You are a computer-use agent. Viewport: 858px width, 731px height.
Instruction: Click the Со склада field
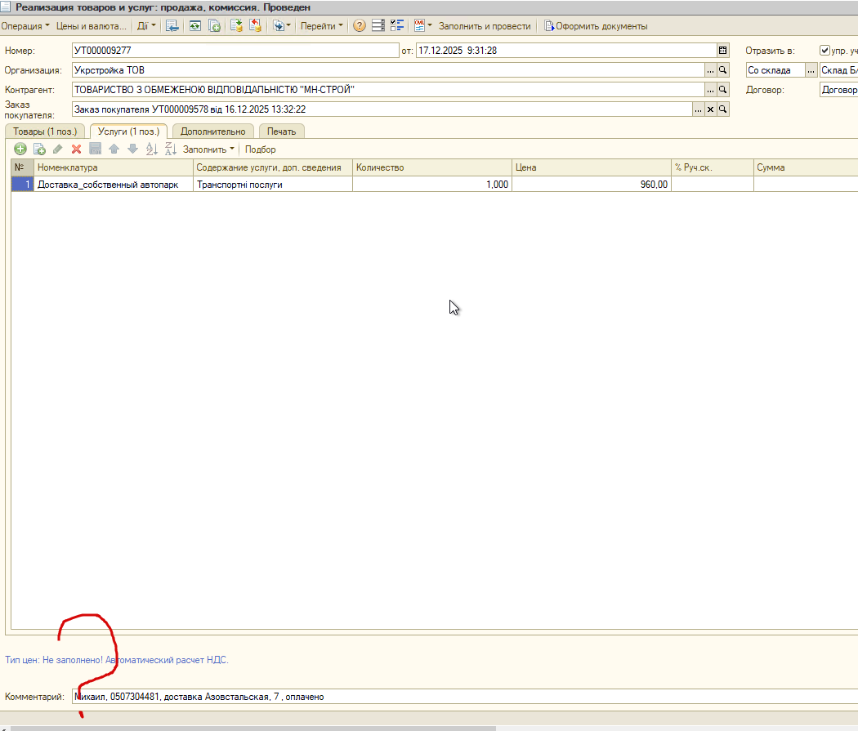point(775,70)
